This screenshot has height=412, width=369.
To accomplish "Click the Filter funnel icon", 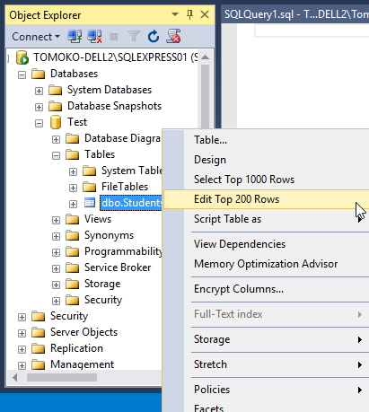I will point(134,37).
